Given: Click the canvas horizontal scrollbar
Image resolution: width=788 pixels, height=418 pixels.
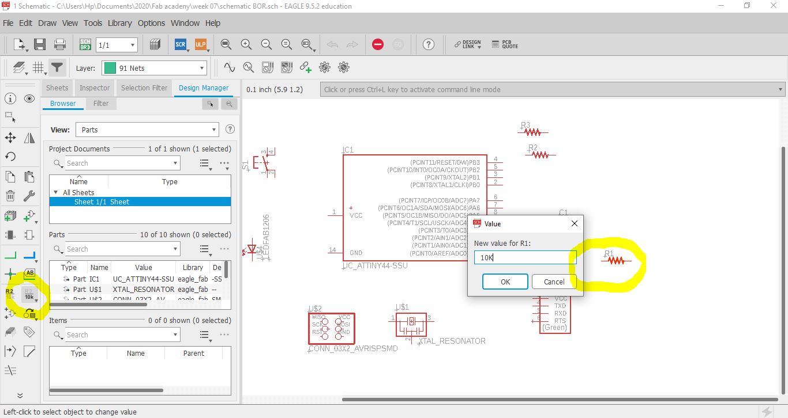Looking at the screenshot, I should point(560,399).
